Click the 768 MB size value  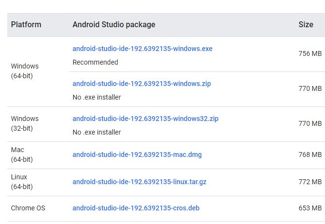310,155
